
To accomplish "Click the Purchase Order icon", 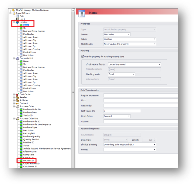I will (17, 106).
